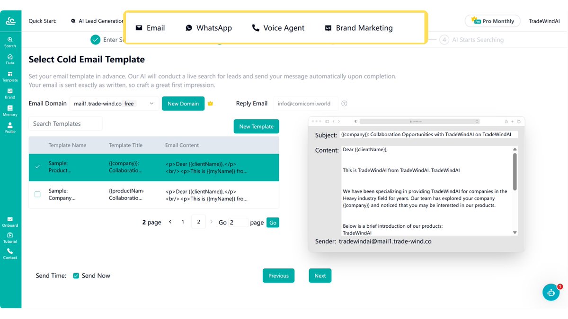
Task: Focus the Go-to page number field
Action: pos(238,223)
